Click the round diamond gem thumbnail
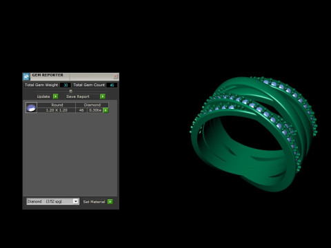This screenshot has width=331, height=248. click(31, 107)
